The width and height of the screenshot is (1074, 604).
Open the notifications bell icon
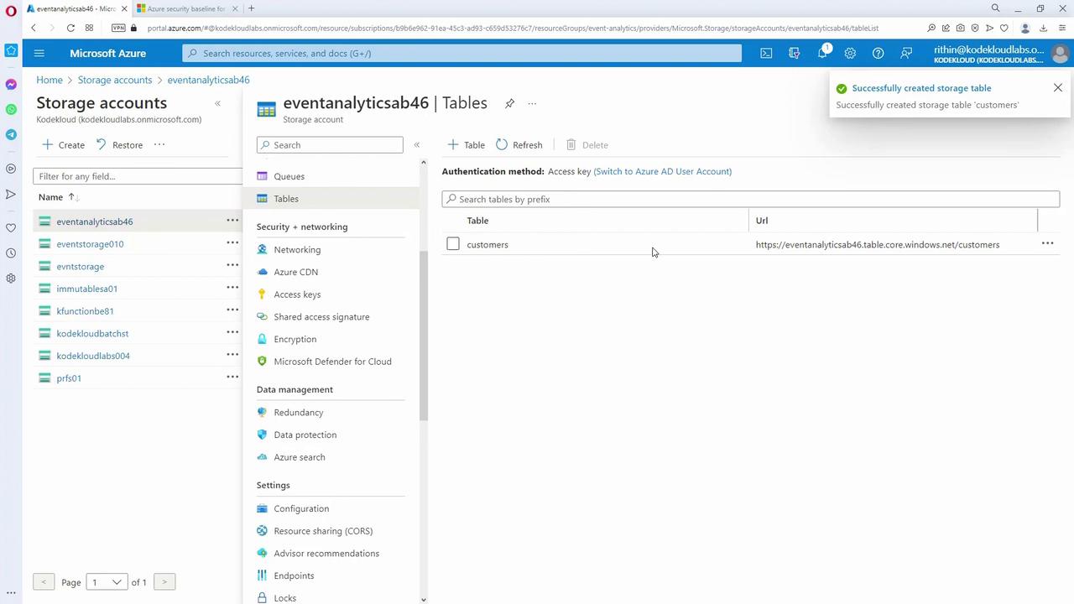pos(822,53)
